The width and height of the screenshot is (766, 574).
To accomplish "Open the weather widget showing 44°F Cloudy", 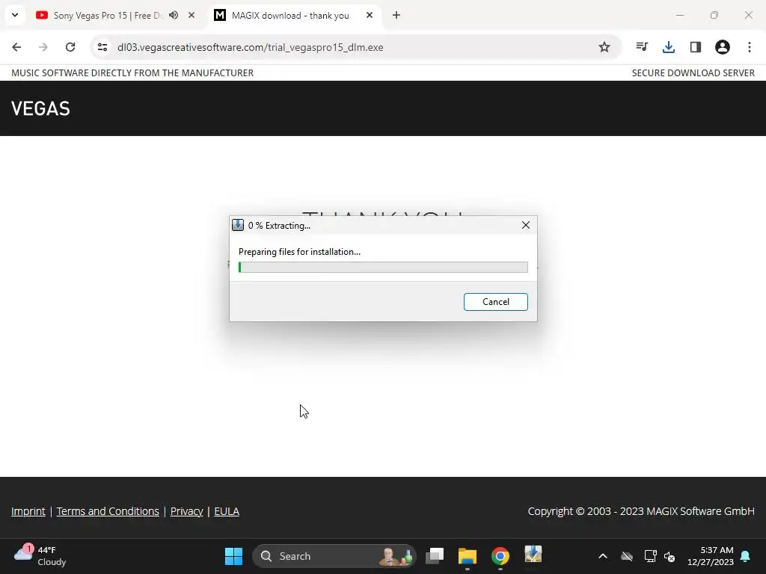I will (x=40, y=556).
